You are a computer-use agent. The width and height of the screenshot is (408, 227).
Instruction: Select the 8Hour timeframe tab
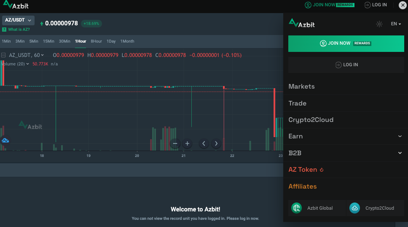point(96,41)
